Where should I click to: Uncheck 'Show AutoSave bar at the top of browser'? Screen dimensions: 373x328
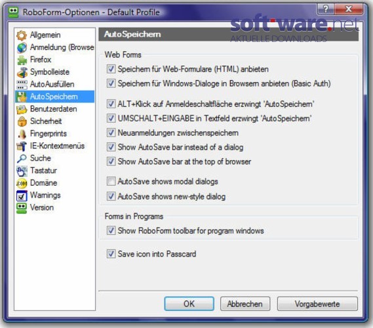111,161
